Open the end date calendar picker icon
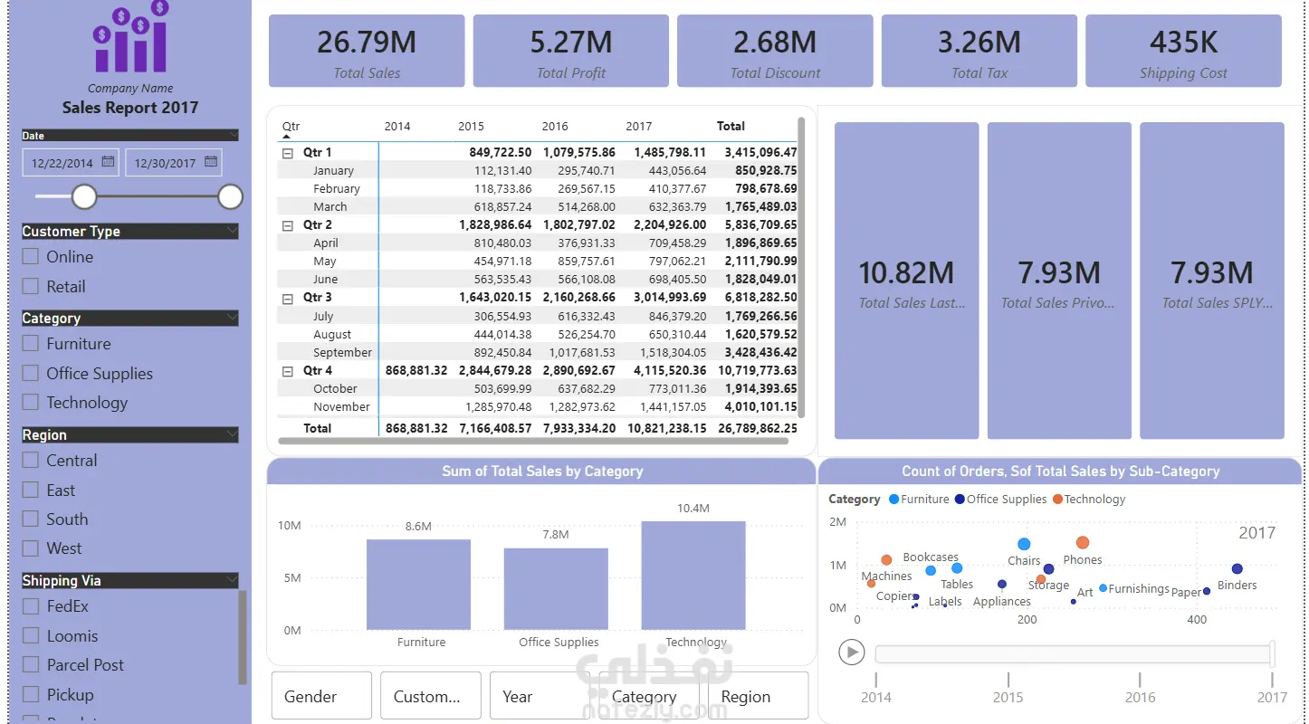This screenshot has width=1309, height=724. pos(211,162)
